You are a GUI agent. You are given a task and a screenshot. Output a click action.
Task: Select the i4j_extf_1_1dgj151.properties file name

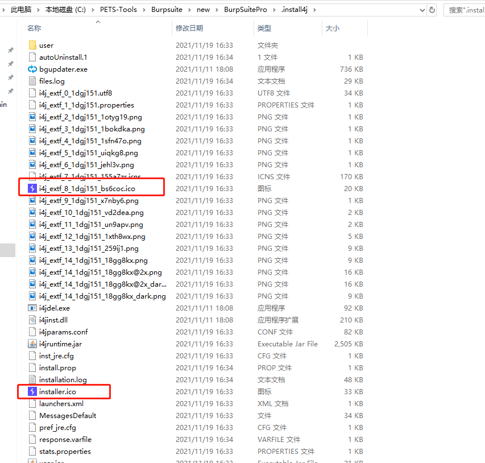coord(86,105)
